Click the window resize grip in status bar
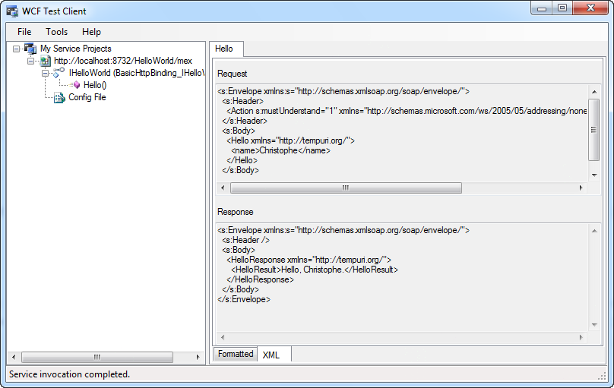Image resolution: width=614 pixels, height=388 pixels. (603, 377)
